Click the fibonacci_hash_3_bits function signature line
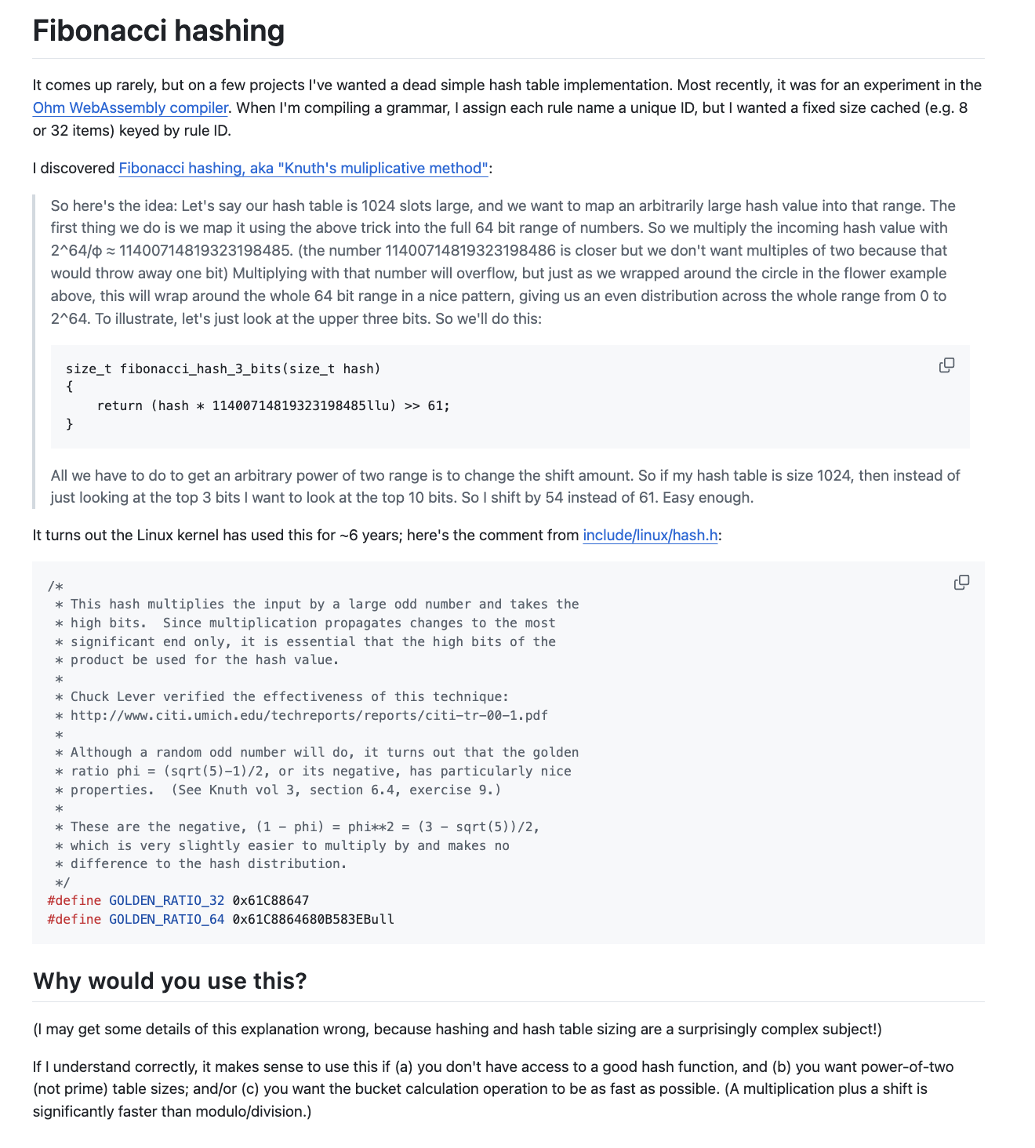1035x1148 pixels. point(223,369)
